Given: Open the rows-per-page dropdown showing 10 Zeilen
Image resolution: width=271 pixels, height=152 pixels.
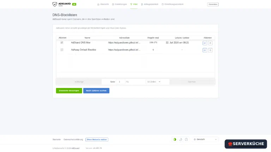Looking at the screenshot, I should [x=153, y=82].
